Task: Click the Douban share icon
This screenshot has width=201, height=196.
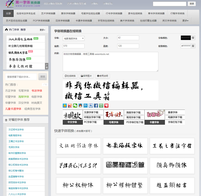Action: 102,106
